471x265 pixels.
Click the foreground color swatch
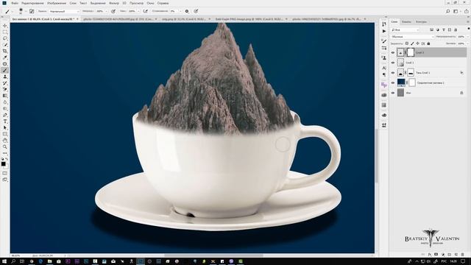point(3,163)
